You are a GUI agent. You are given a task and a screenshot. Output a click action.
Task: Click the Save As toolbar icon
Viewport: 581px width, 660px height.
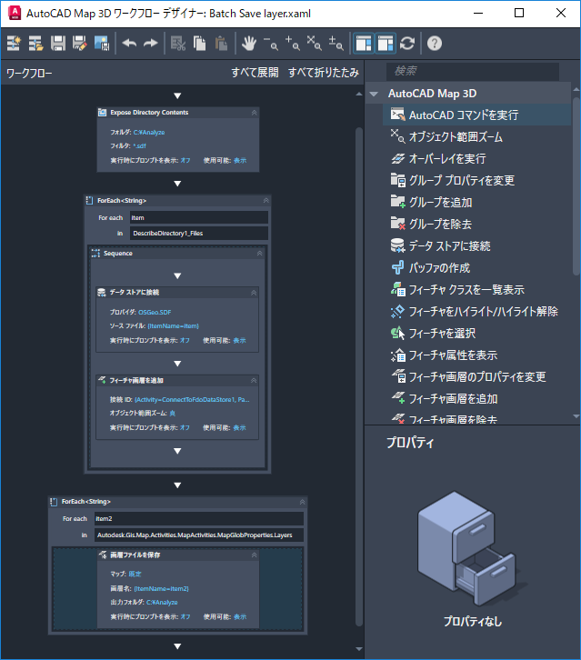(80, 44)
